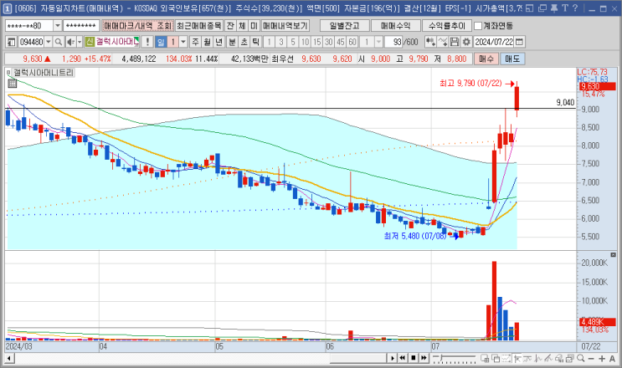Open stock search magnifier icon
Screen dimensions: 622x368
[x=59, y=42]
